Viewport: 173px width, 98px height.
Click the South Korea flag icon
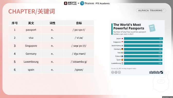[122, 46]
